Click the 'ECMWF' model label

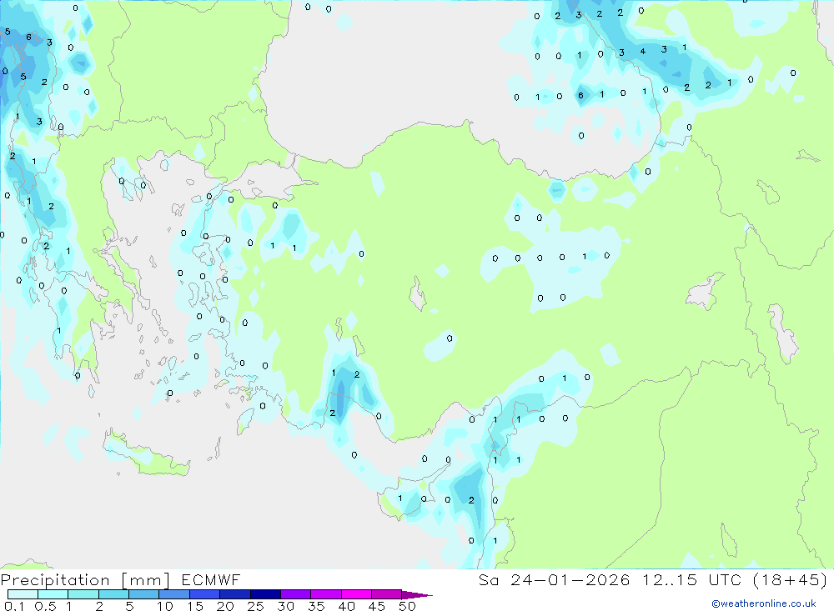[x=211, y=579]
